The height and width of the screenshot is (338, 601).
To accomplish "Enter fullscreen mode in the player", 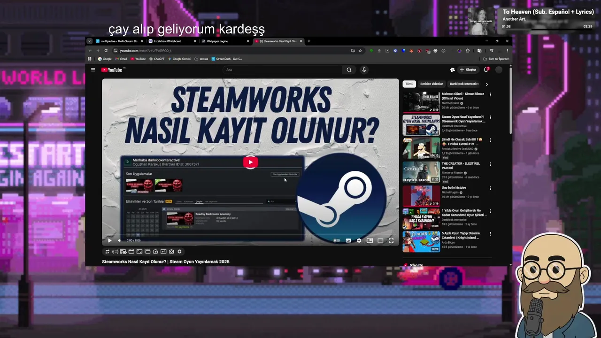I will point(391,240).
